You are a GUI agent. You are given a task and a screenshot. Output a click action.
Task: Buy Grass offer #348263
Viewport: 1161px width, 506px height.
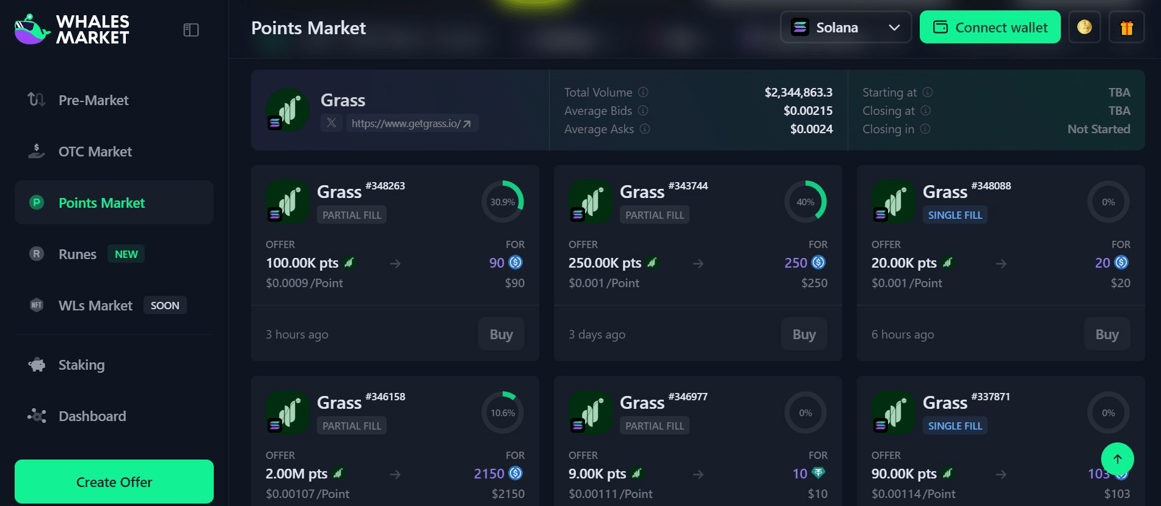coord(501,334)
